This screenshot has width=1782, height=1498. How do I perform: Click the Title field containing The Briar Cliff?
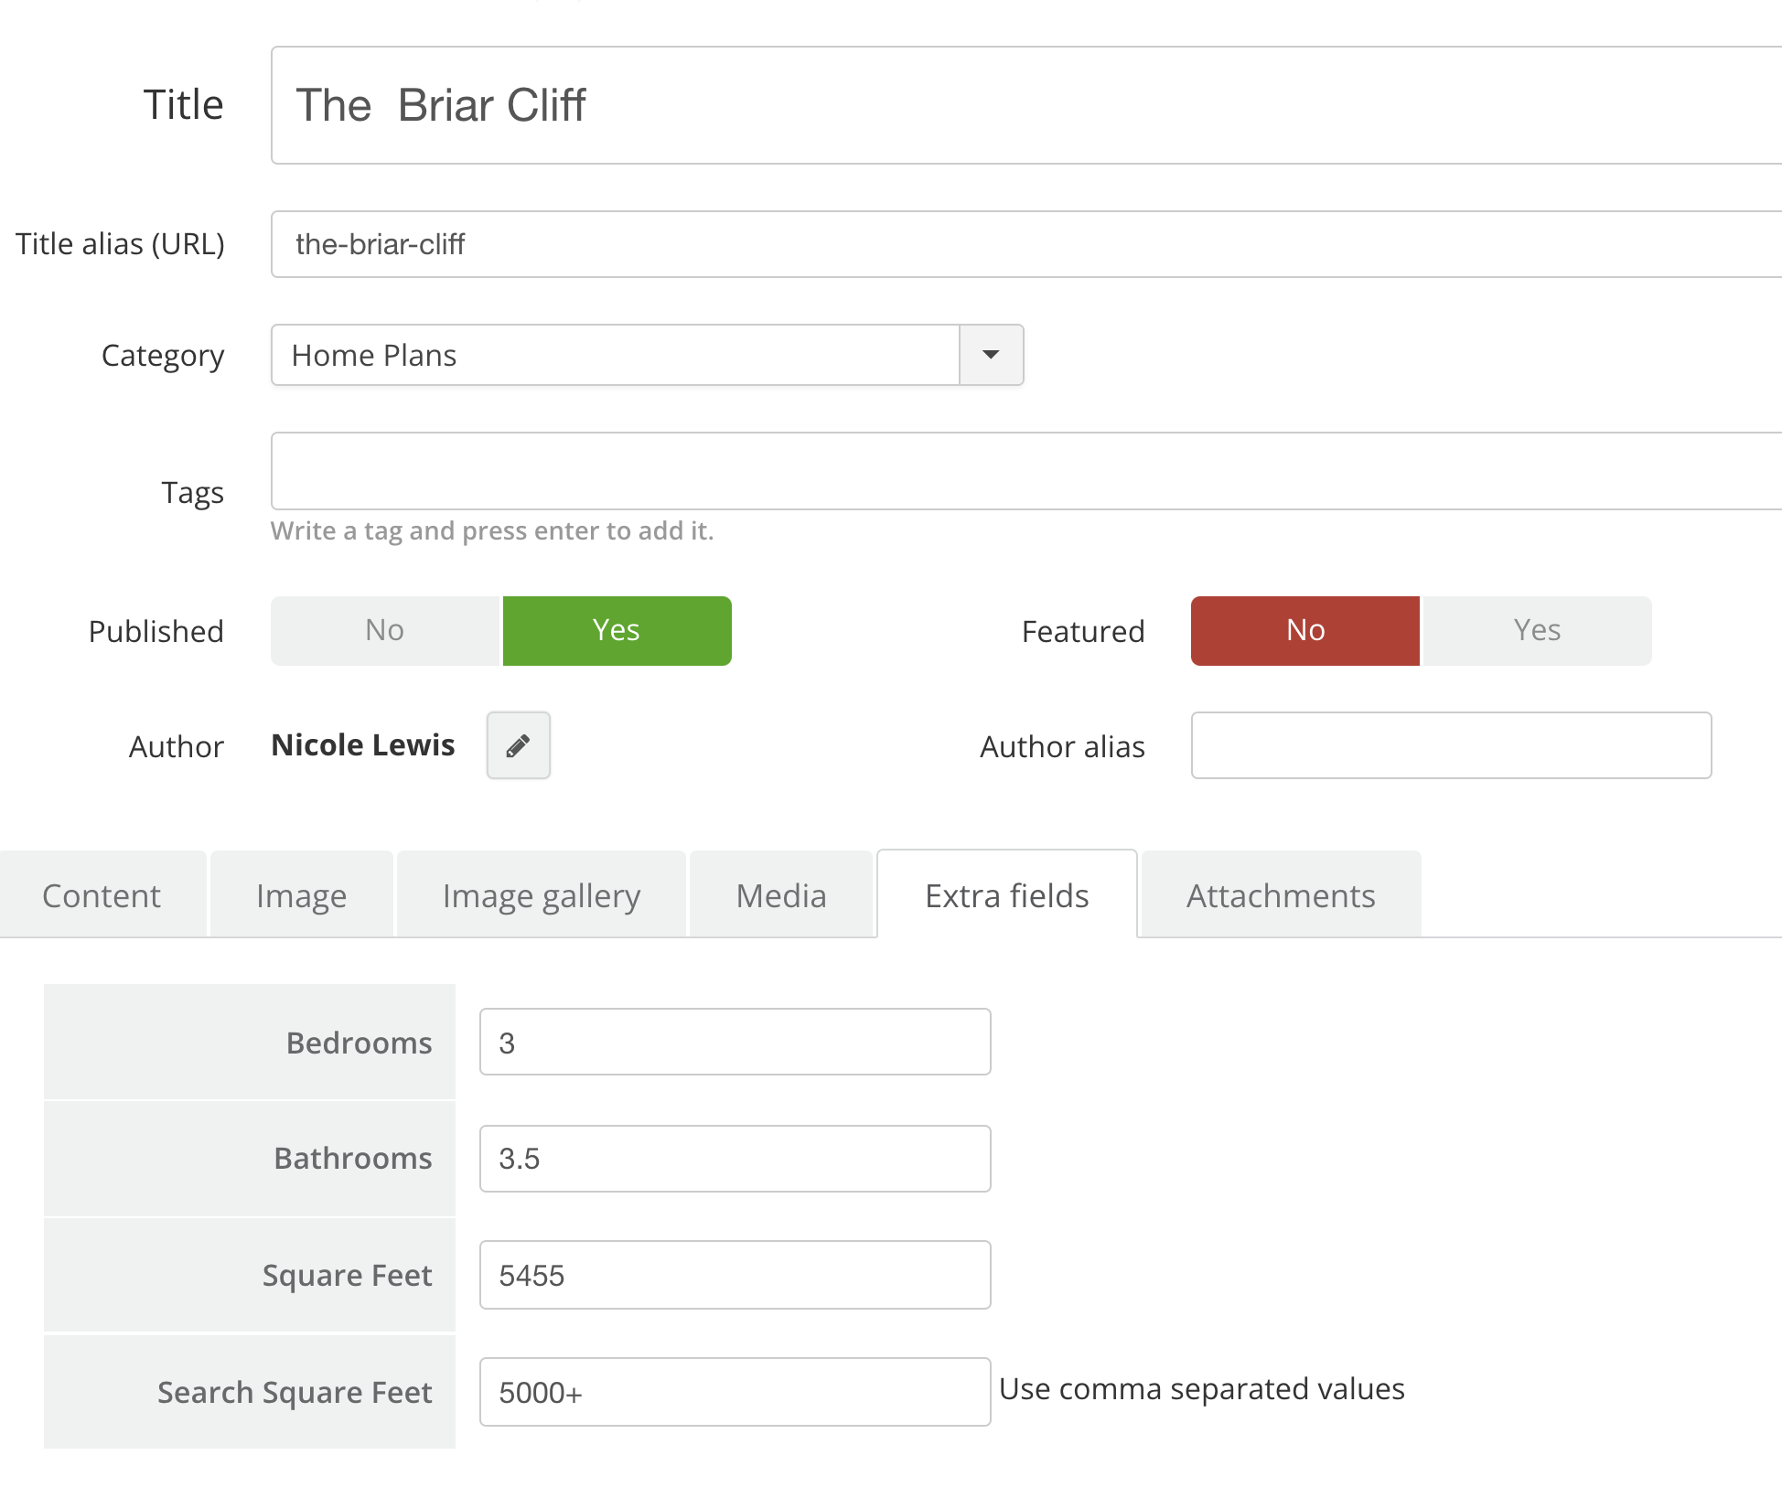pos(1025,105)
